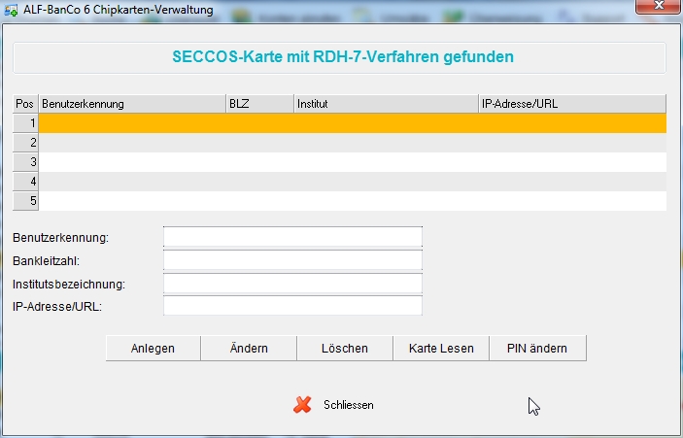Close the Chipkarten-Verwaltung window

click(x=659, y=6)
